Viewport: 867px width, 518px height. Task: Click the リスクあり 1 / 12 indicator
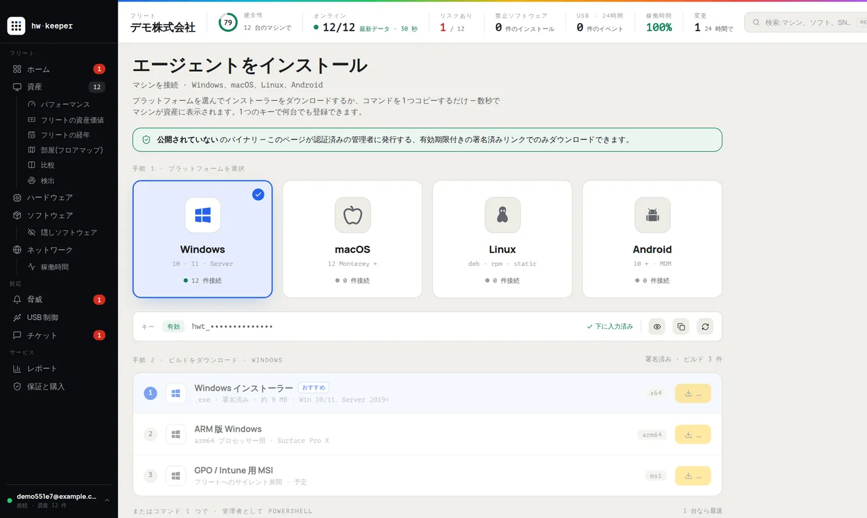(456, 22)
